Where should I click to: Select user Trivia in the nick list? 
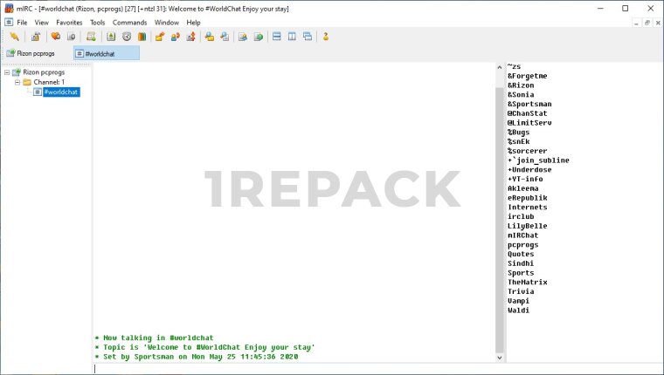point(521,291)
